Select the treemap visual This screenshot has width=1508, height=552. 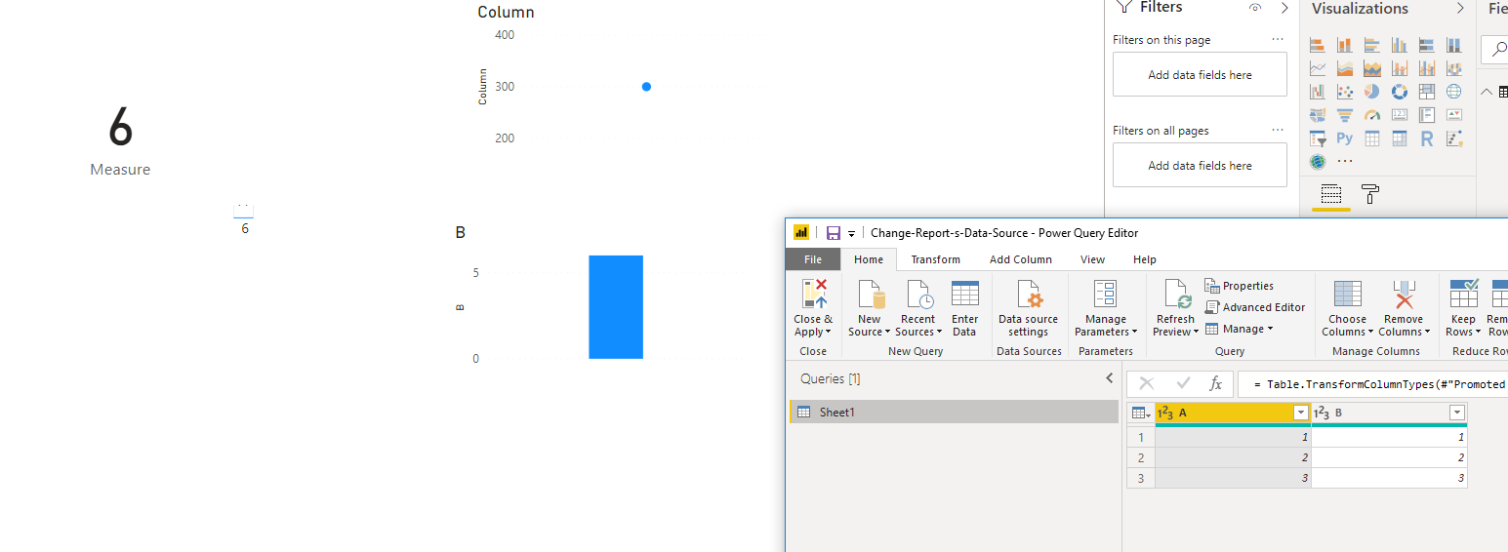pos(1427,92)
